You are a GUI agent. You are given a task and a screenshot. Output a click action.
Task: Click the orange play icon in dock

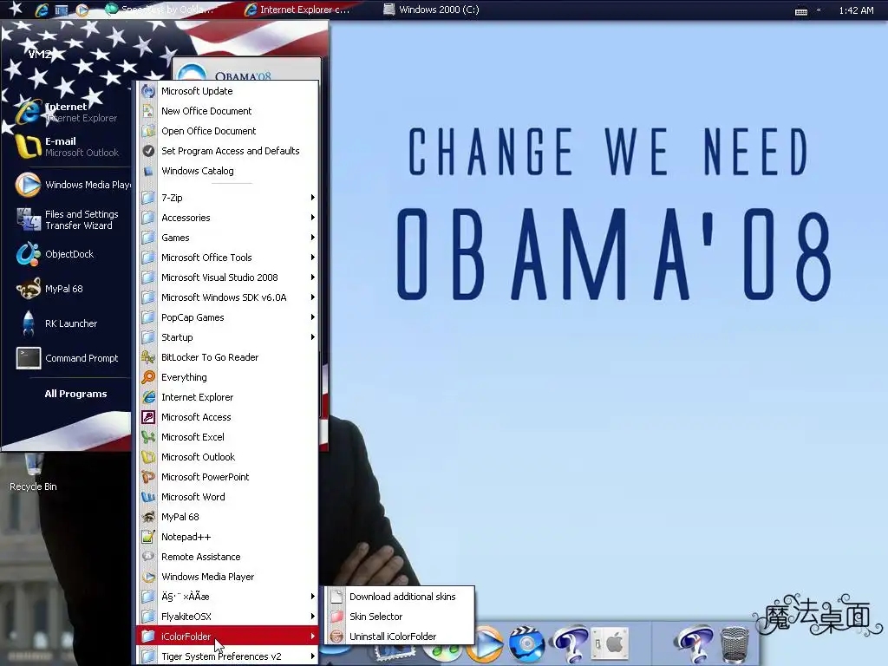coord(487,645)
